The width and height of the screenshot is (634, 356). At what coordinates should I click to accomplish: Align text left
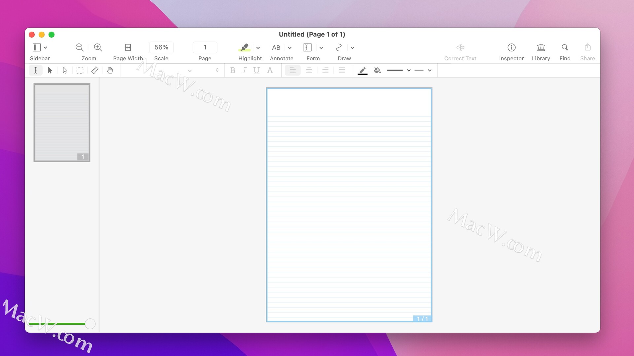293,70
